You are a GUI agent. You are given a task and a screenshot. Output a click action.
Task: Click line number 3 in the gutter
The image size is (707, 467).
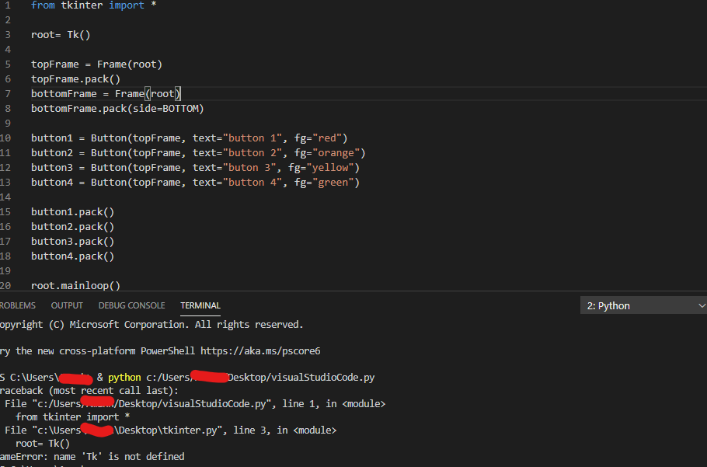8,35
